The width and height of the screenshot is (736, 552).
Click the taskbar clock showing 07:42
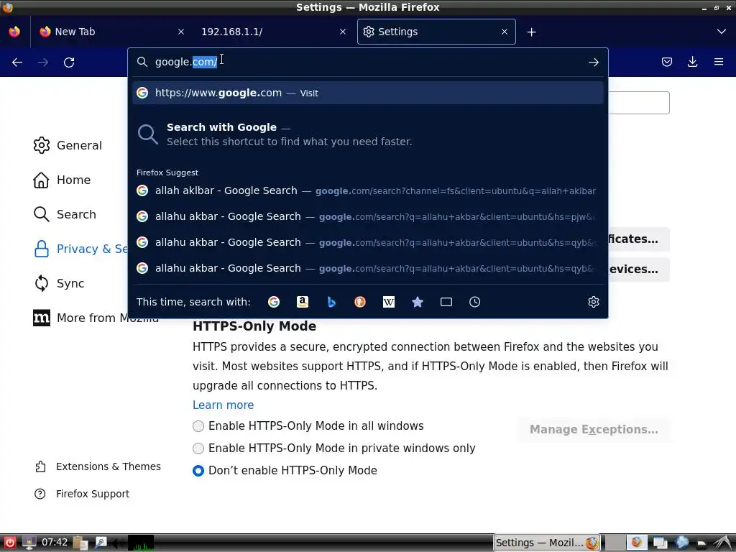(55, 543)
